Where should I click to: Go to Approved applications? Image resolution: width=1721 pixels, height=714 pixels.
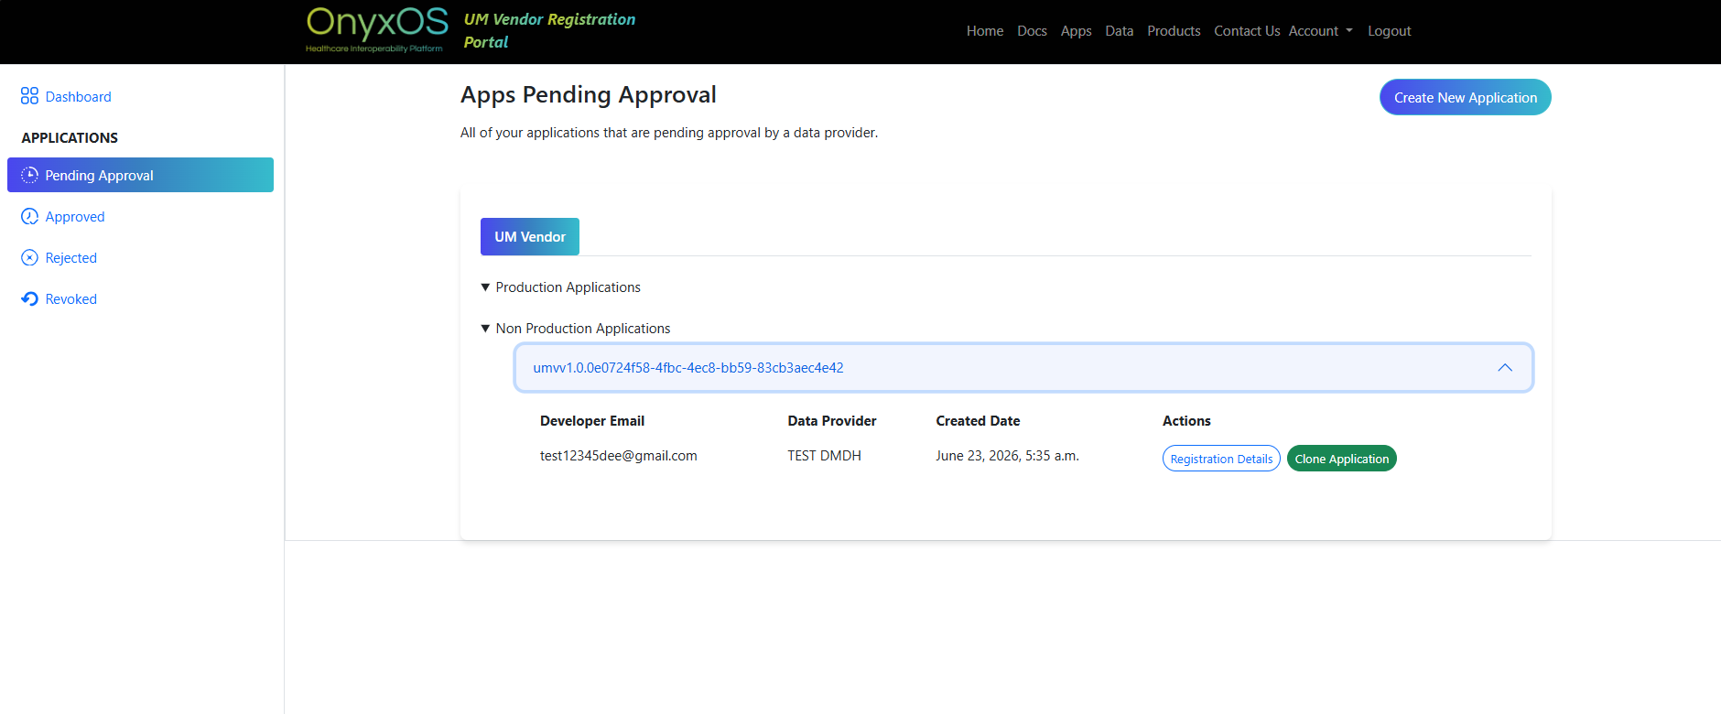[x=75, y=216]
